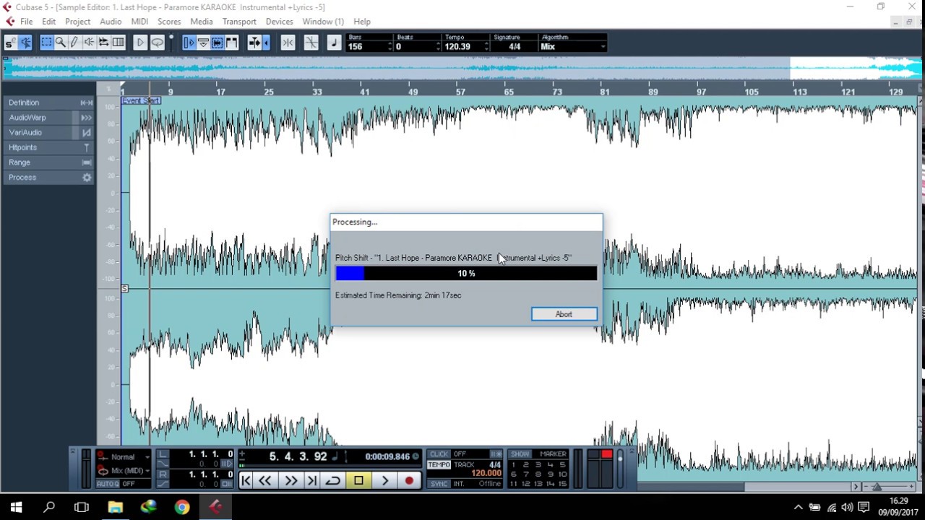
Task: Toggle the metronome CLICK button
Action: coord(439,454)
